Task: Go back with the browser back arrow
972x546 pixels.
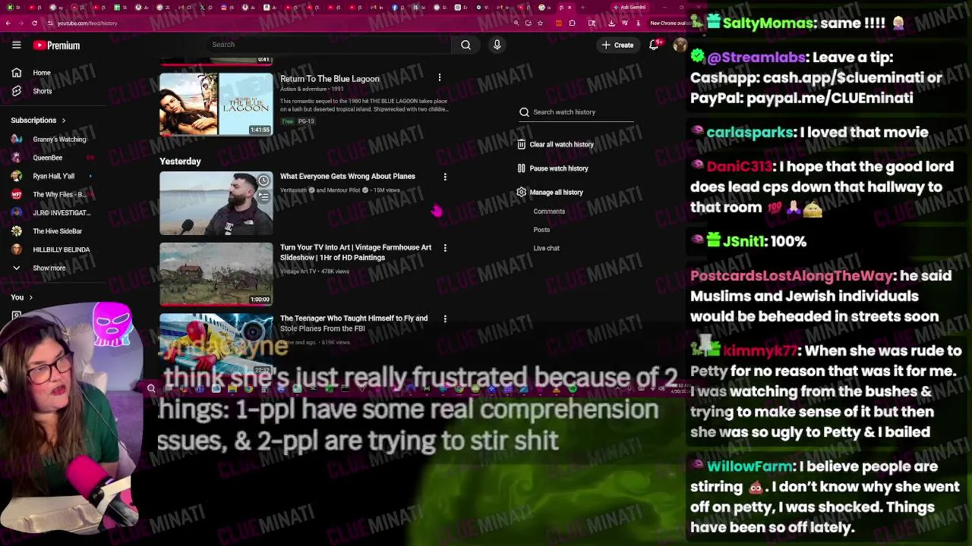Action: pos(8,23)
